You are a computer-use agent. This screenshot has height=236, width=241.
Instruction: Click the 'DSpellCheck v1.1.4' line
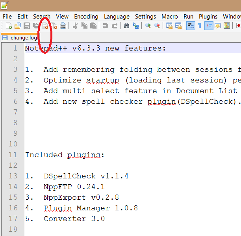tap(86, 176)
